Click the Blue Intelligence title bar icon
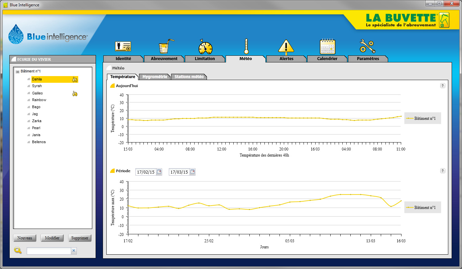 point(5,5)
